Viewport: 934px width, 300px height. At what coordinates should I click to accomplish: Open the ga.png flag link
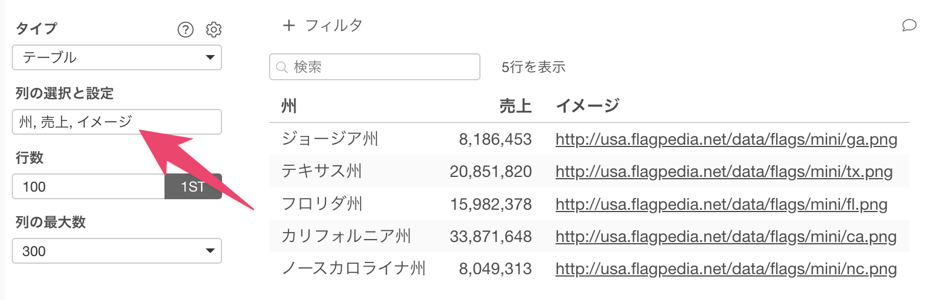coord(726,139)
